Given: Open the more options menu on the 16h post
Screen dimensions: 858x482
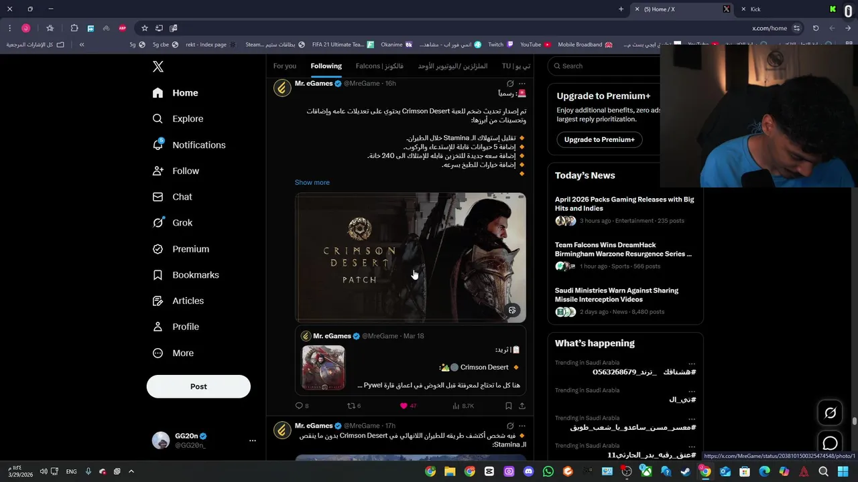Looking at the screenshot, I should tap(522, 84).
